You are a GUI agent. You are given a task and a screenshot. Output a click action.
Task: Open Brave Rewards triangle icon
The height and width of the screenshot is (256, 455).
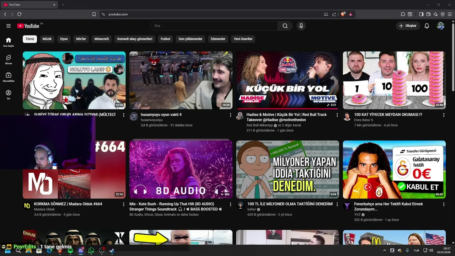[350, 14]
